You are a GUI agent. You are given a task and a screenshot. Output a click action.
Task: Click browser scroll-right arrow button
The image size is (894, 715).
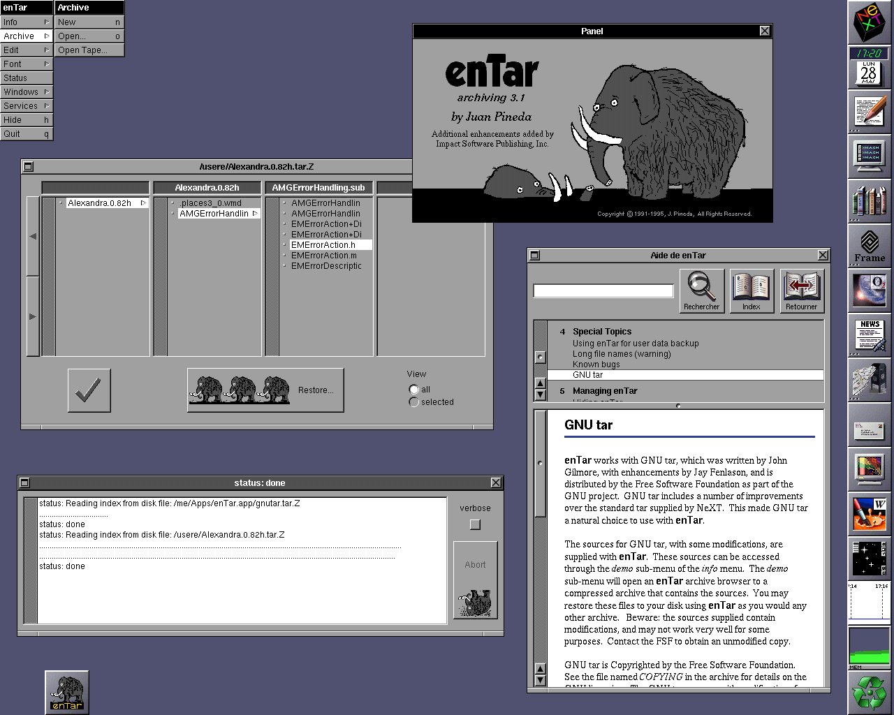tap(33, 316)
